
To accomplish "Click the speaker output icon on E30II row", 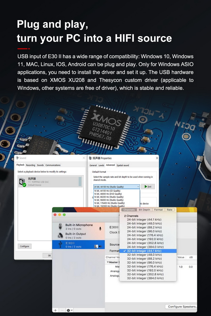I will click(x=100, y=246).
